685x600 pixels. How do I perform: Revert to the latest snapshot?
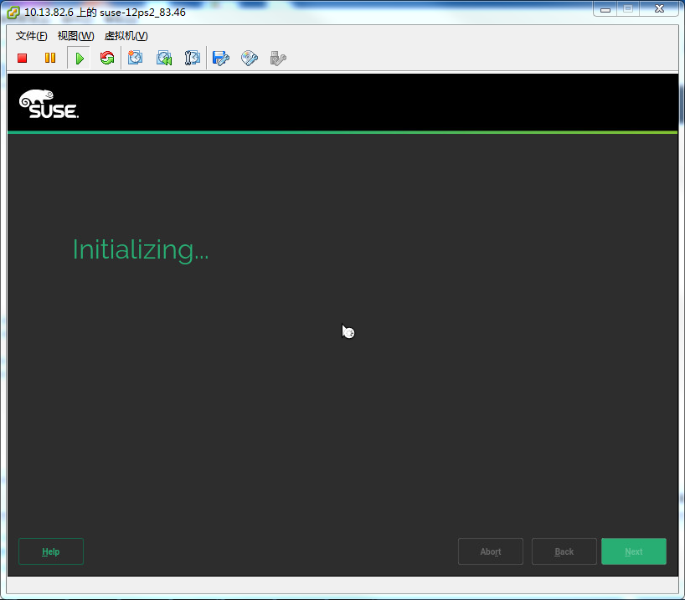pos(164,58)
